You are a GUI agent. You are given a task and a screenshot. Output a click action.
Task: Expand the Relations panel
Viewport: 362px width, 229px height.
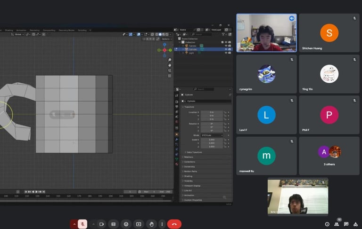pyautogui.click(x=189, y=157)
